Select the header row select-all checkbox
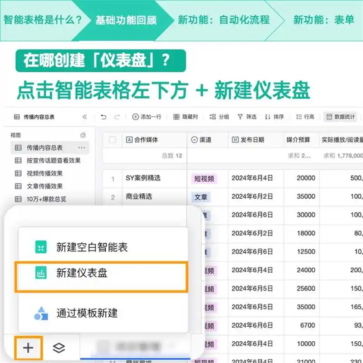The width and height of the screenshot is (363, 363). click(x=113, y=139)
